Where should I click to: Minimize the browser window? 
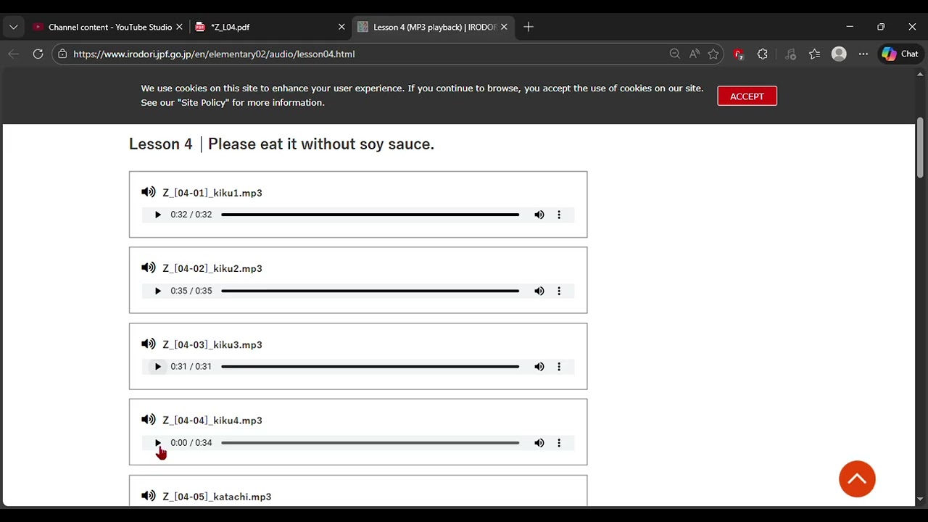(850, 27)
